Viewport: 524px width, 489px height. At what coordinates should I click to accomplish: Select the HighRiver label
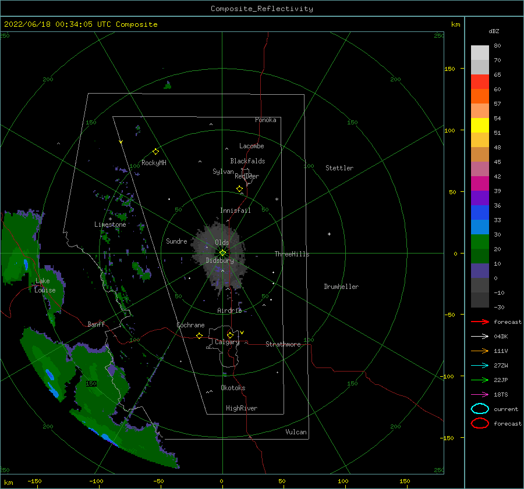(x=242, y=408)
